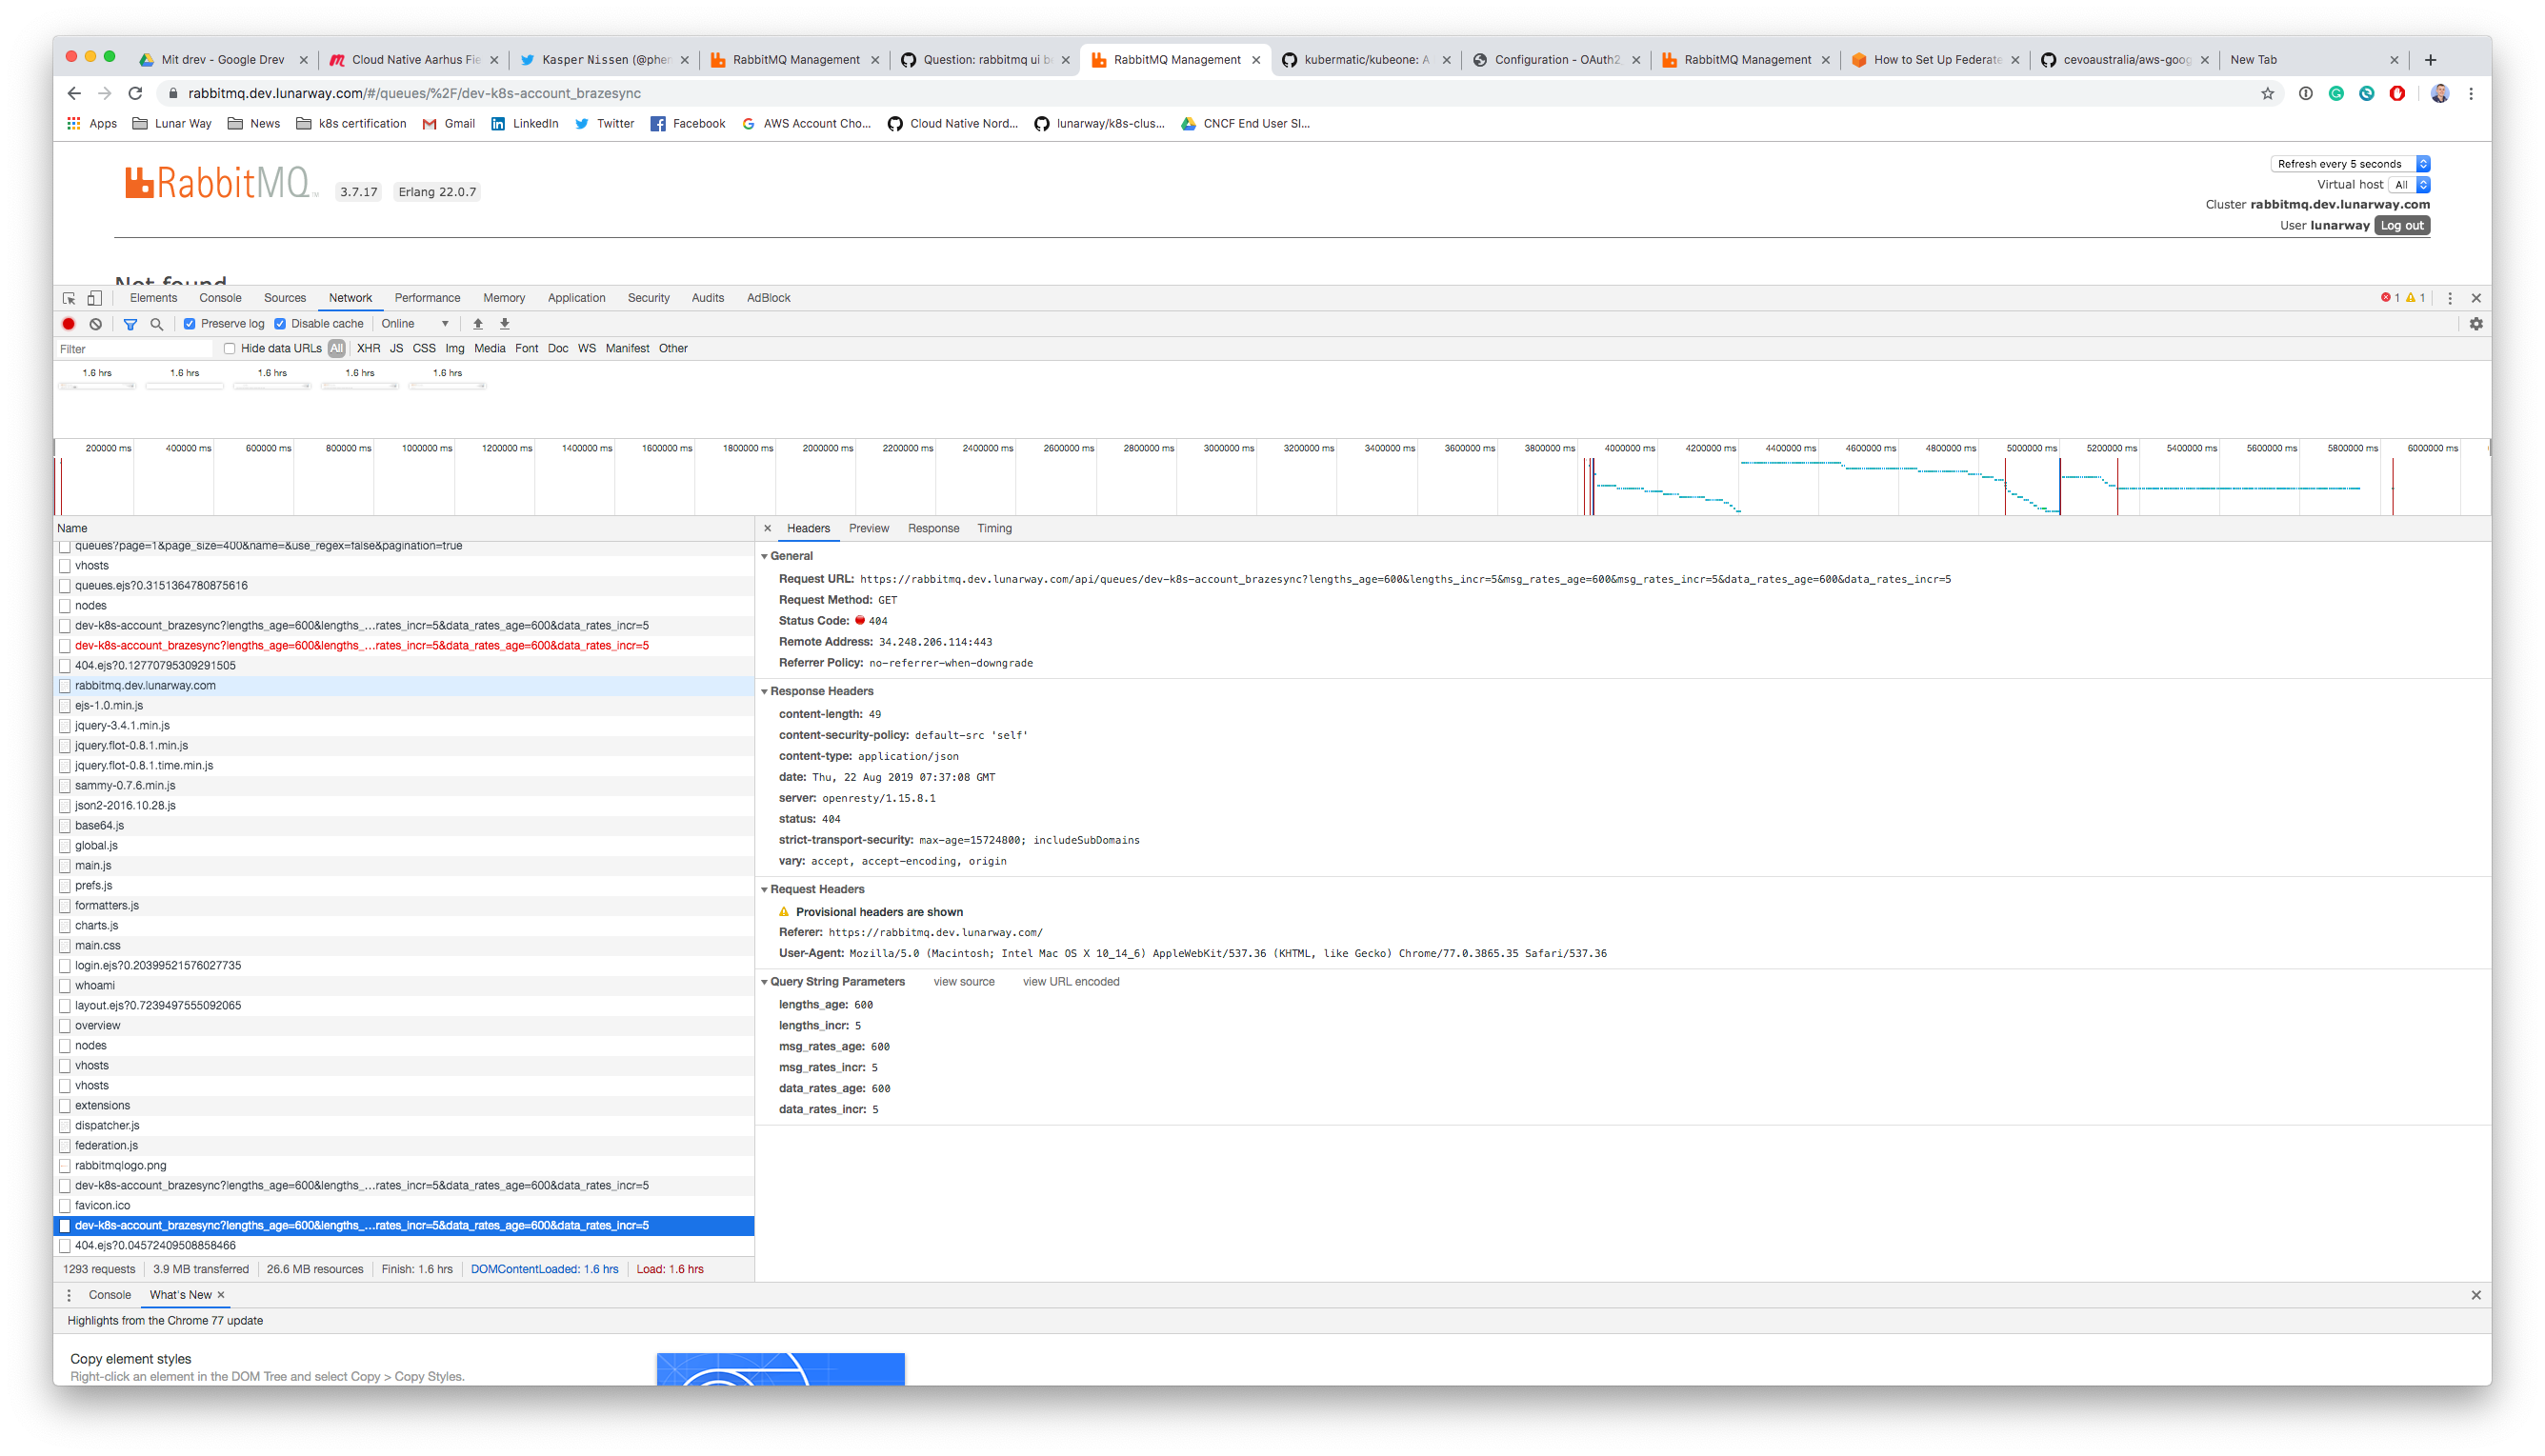This screenshot has width=2545, height=1456.
Task: Filter requests by XHR type
Action: (x=369, y=349)
